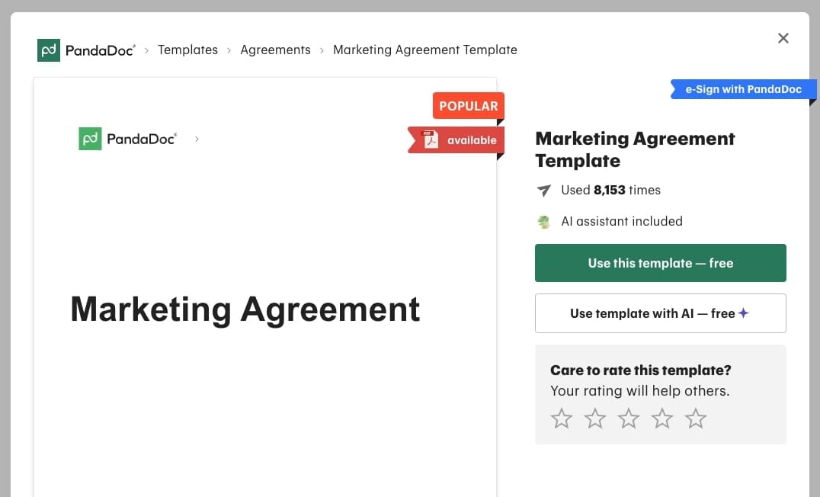This screenshot has width=820, height=497.
Task: Open the Templates breadcrumb section
Action: [x=187, y=50]
